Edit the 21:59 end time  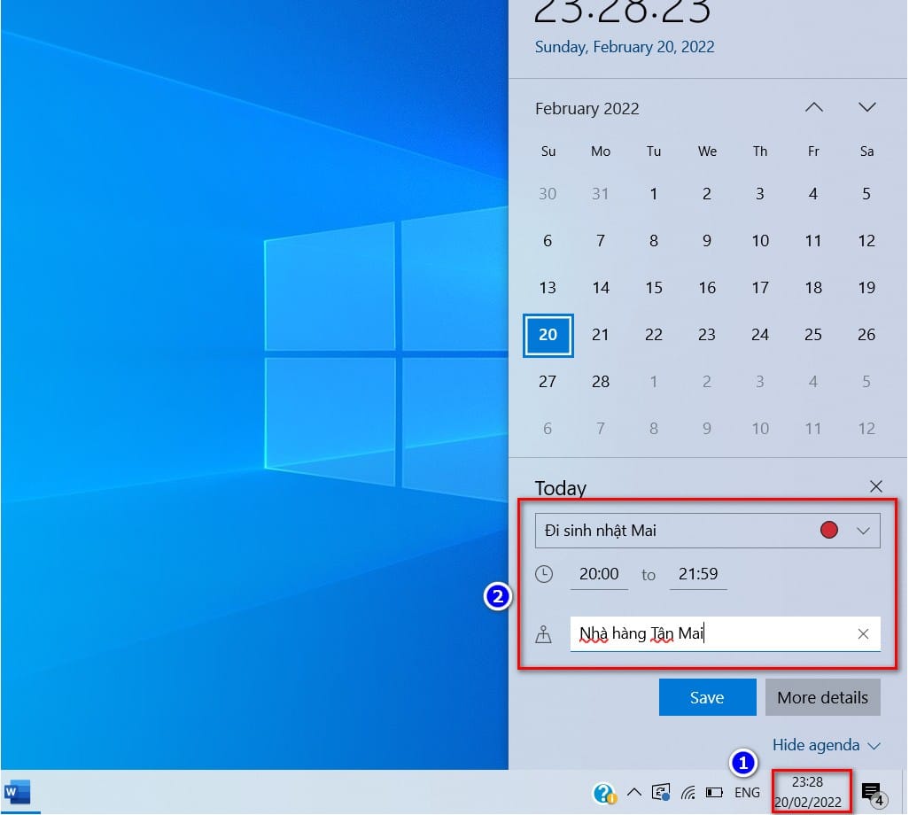point(698,574)
